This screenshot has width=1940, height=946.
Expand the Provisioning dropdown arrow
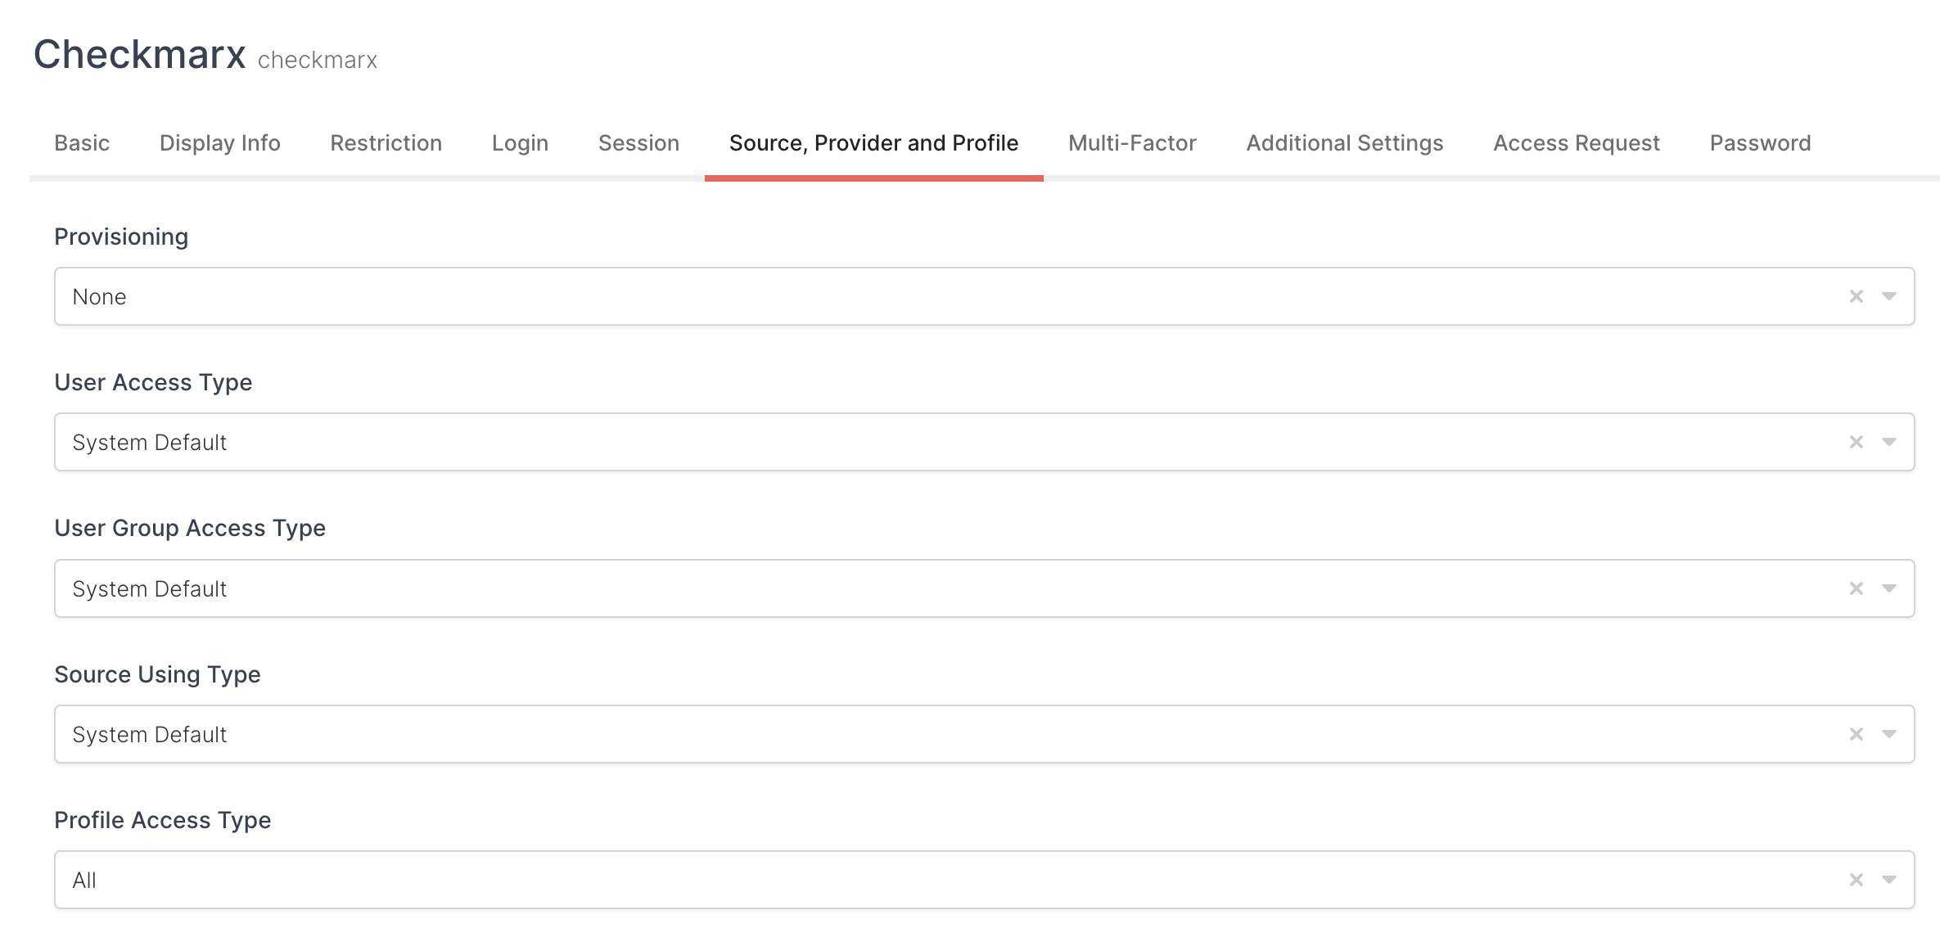(1889, 296)
